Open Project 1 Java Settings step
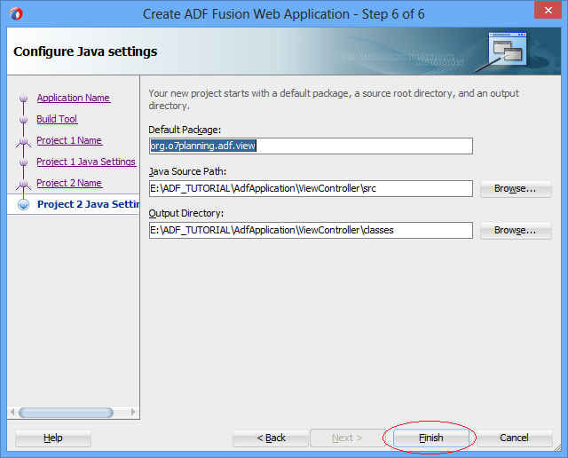The width and height of the screenshot is (568, 458). click(x=86, y=162)
